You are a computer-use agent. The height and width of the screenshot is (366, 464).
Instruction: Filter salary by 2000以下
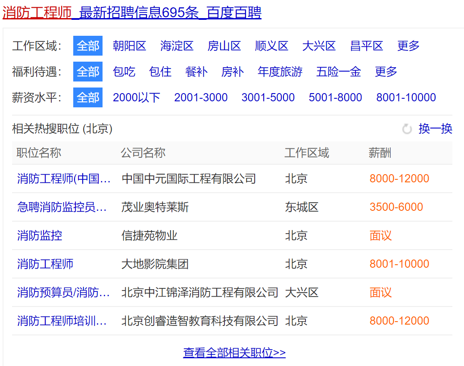pos(137,97)
